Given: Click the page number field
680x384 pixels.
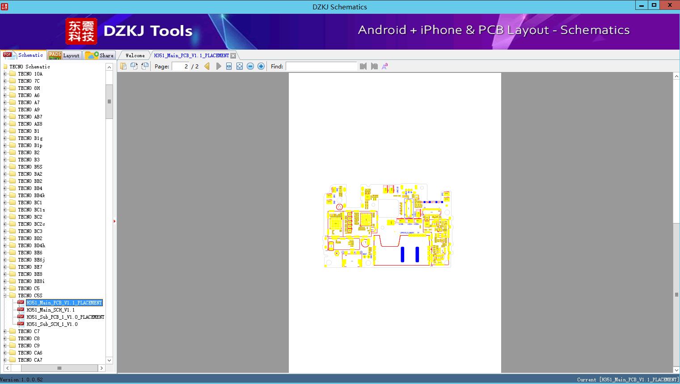Looking at the screenshot, I should pyautogui.click(x=181, y=66).
